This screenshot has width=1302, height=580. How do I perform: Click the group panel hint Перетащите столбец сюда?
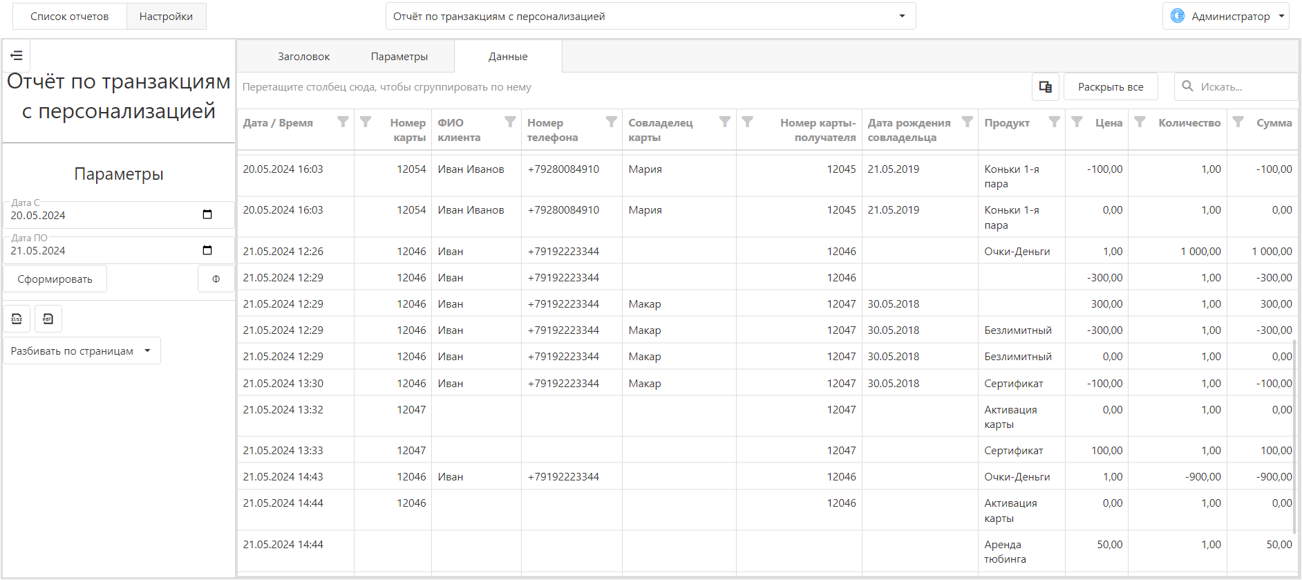point(387,87)
